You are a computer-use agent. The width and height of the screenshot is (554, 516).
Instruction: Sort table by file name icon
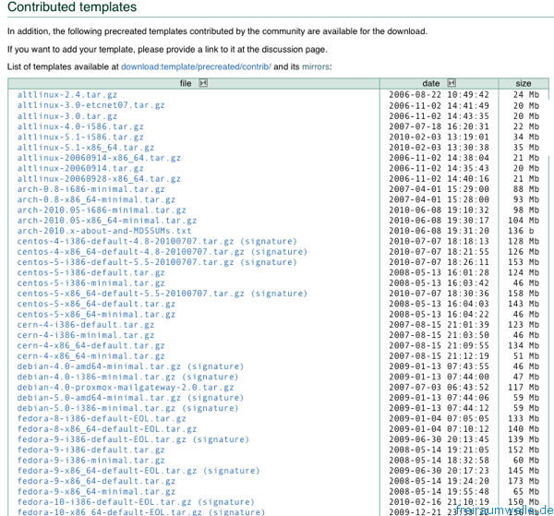click(203, 83)
